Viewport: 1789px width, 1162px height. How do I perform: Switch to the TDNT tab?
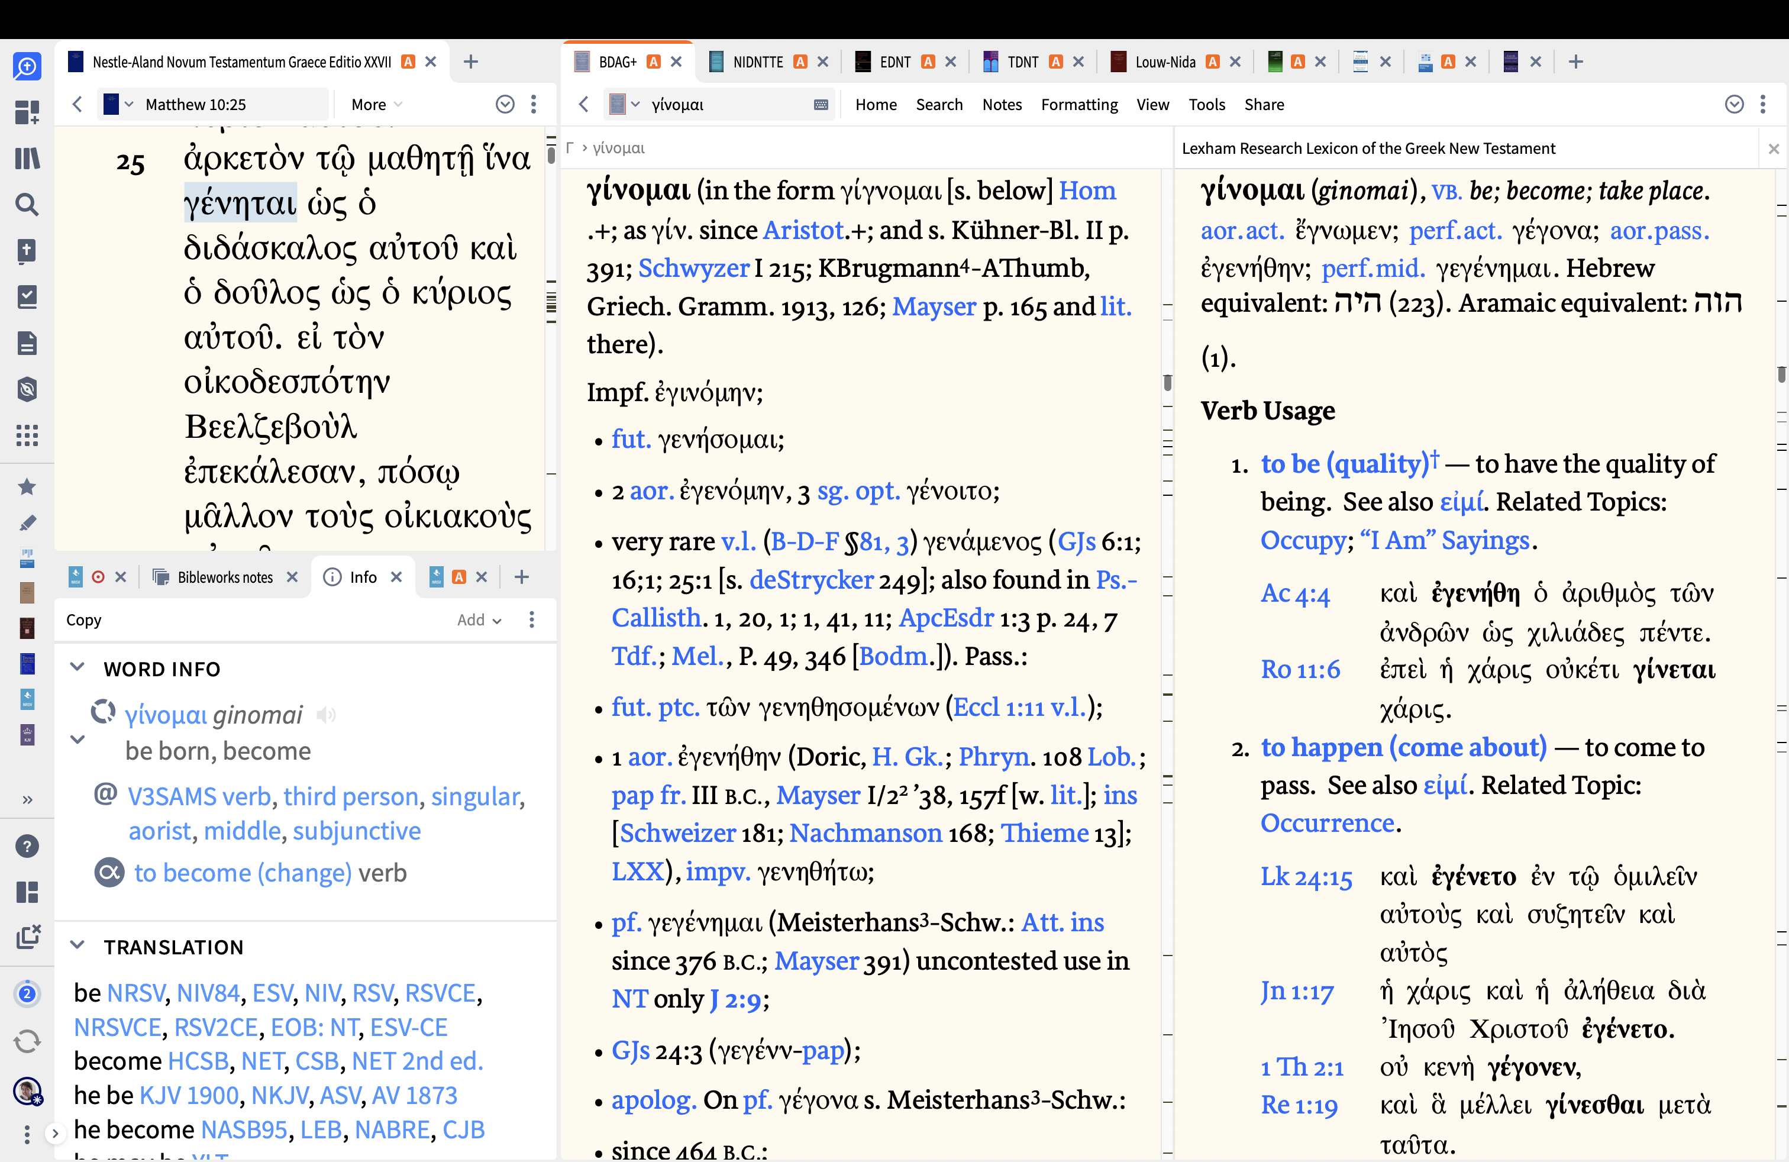click(1025, 62)
